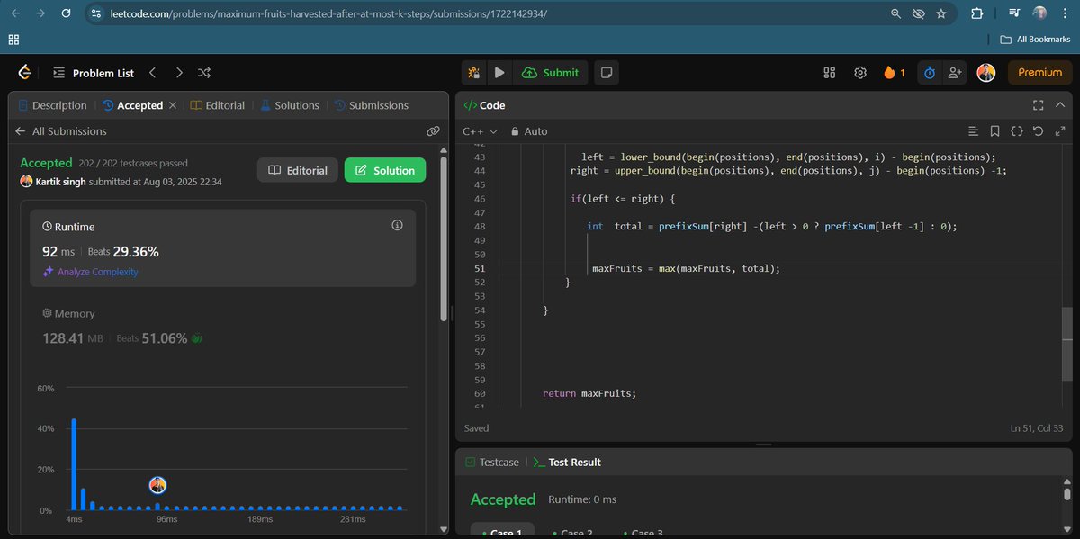This screenshot has width=1080, height=539.
Task: Collapse the Code panel chevron
Action: 1061,105
